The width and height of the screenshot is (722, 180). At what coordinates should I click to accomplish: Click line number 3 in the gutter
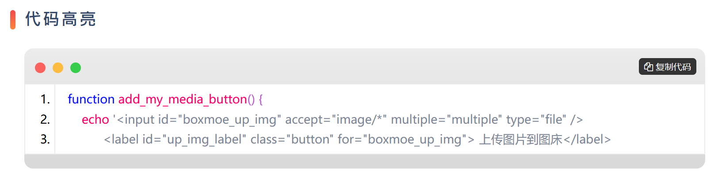[x=45, y=140]
